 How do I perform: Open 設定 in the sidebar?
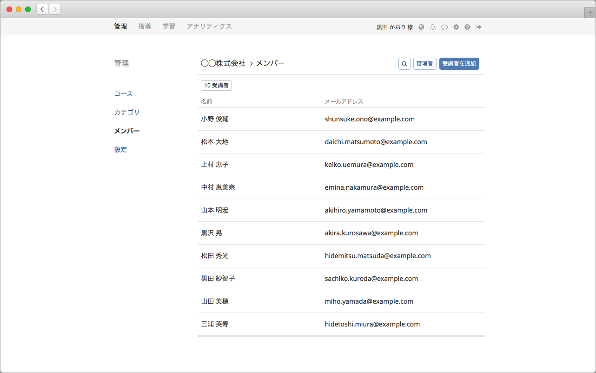click(121, 150)
